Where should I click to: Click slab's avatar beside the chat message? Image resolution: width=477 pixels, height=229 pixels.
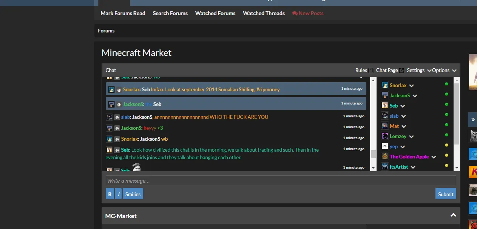coord(109,117)
